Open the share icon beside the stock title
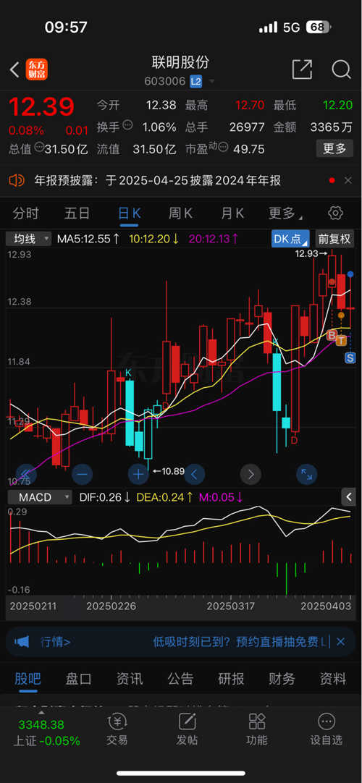The image size is (362, 783). [302, 69]
